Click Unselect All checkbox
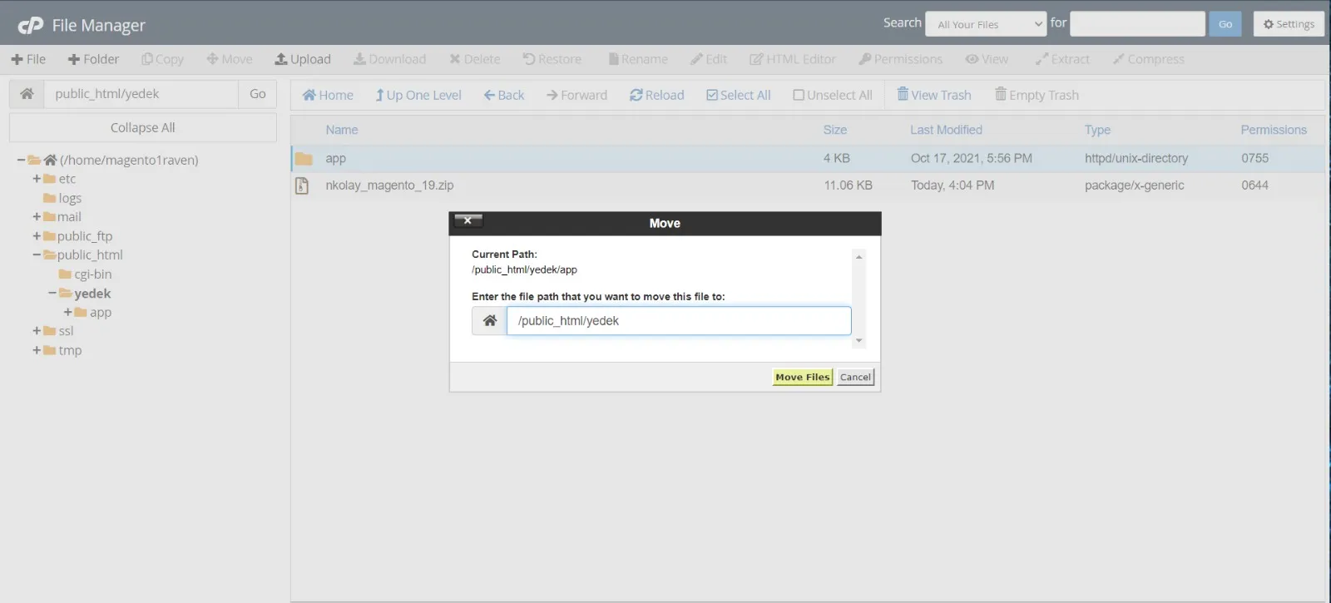 832,95
